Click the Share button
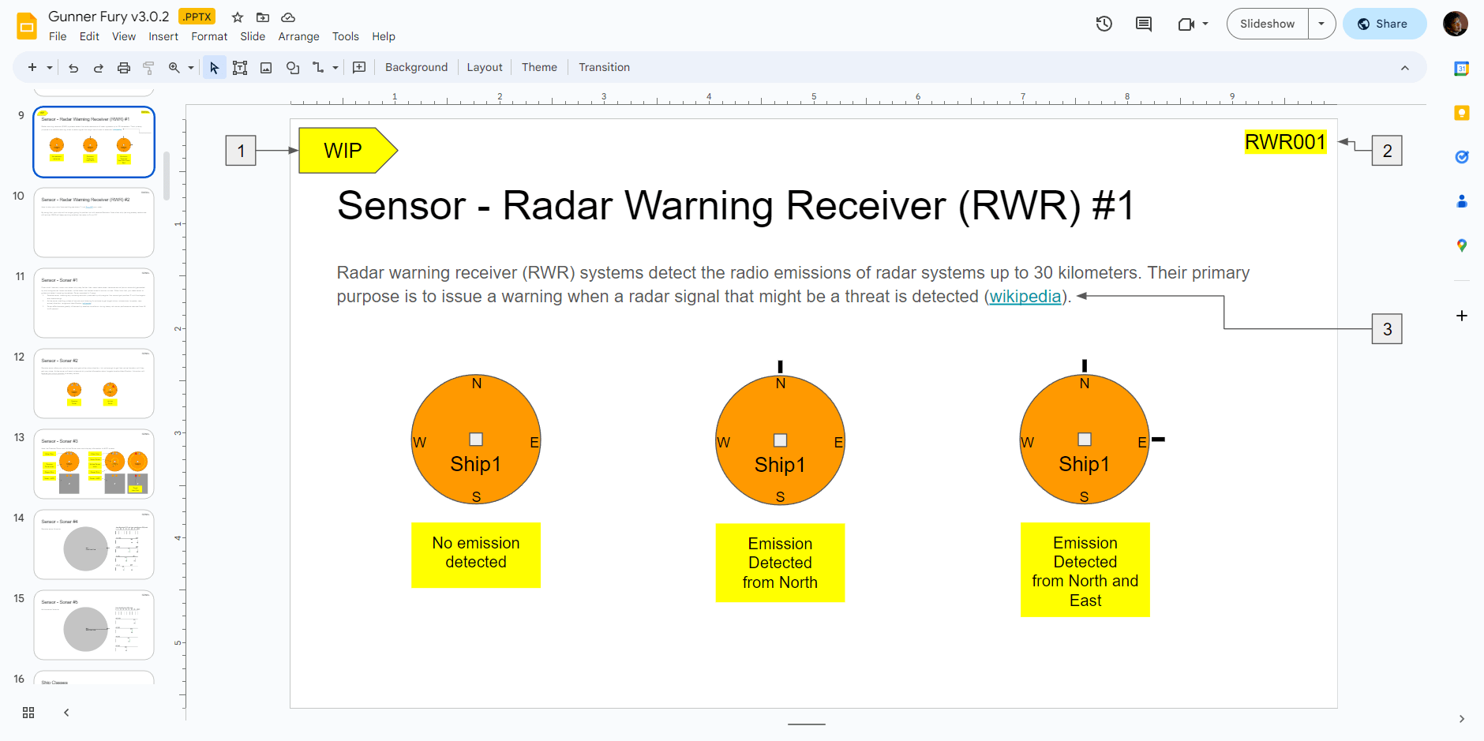The image size is (1484, 741). coord(1384,24)
